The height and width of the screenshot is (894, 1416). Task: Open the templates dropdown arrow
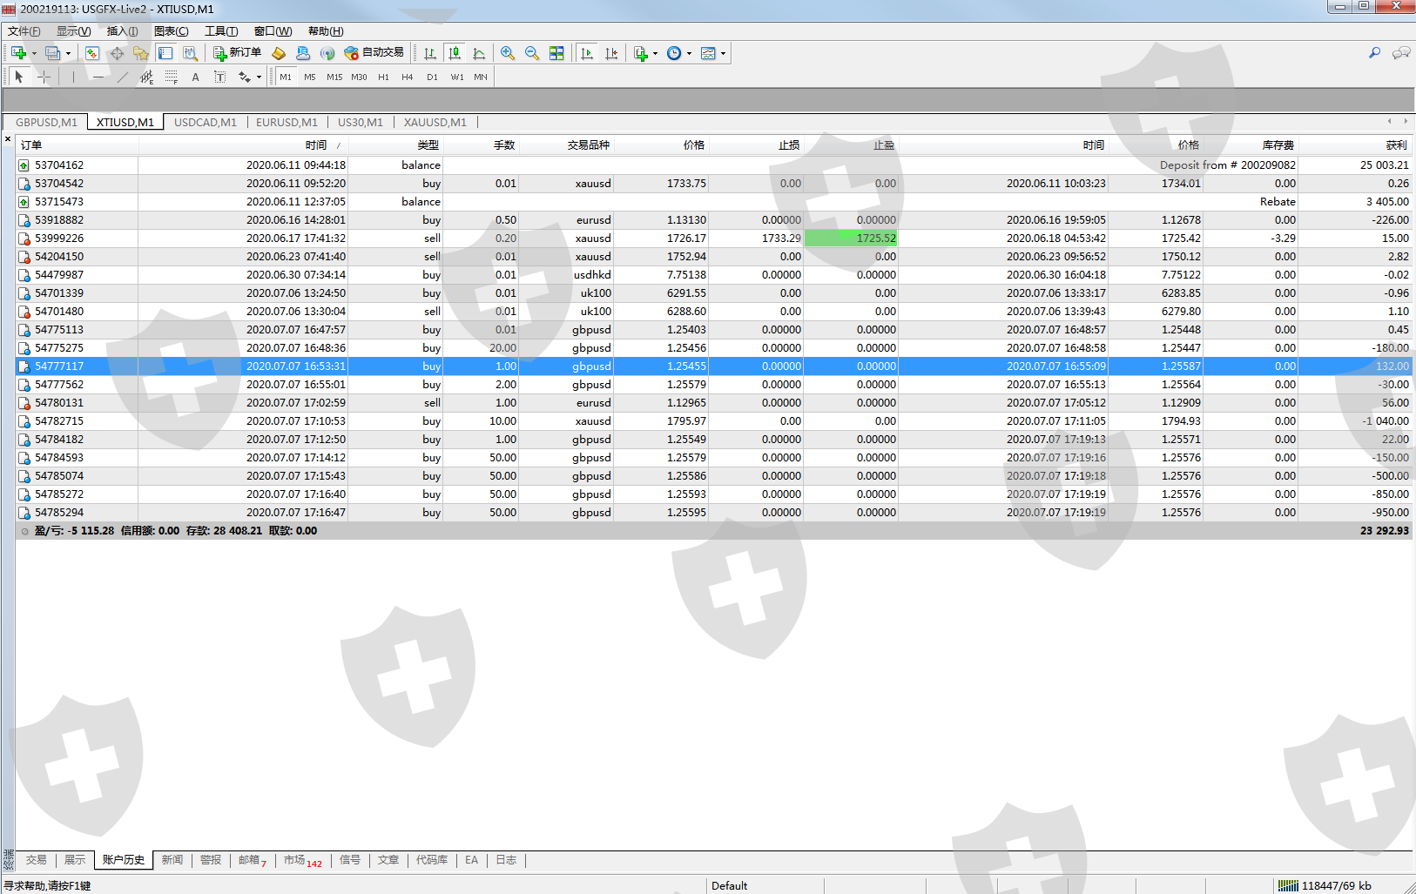723,53
